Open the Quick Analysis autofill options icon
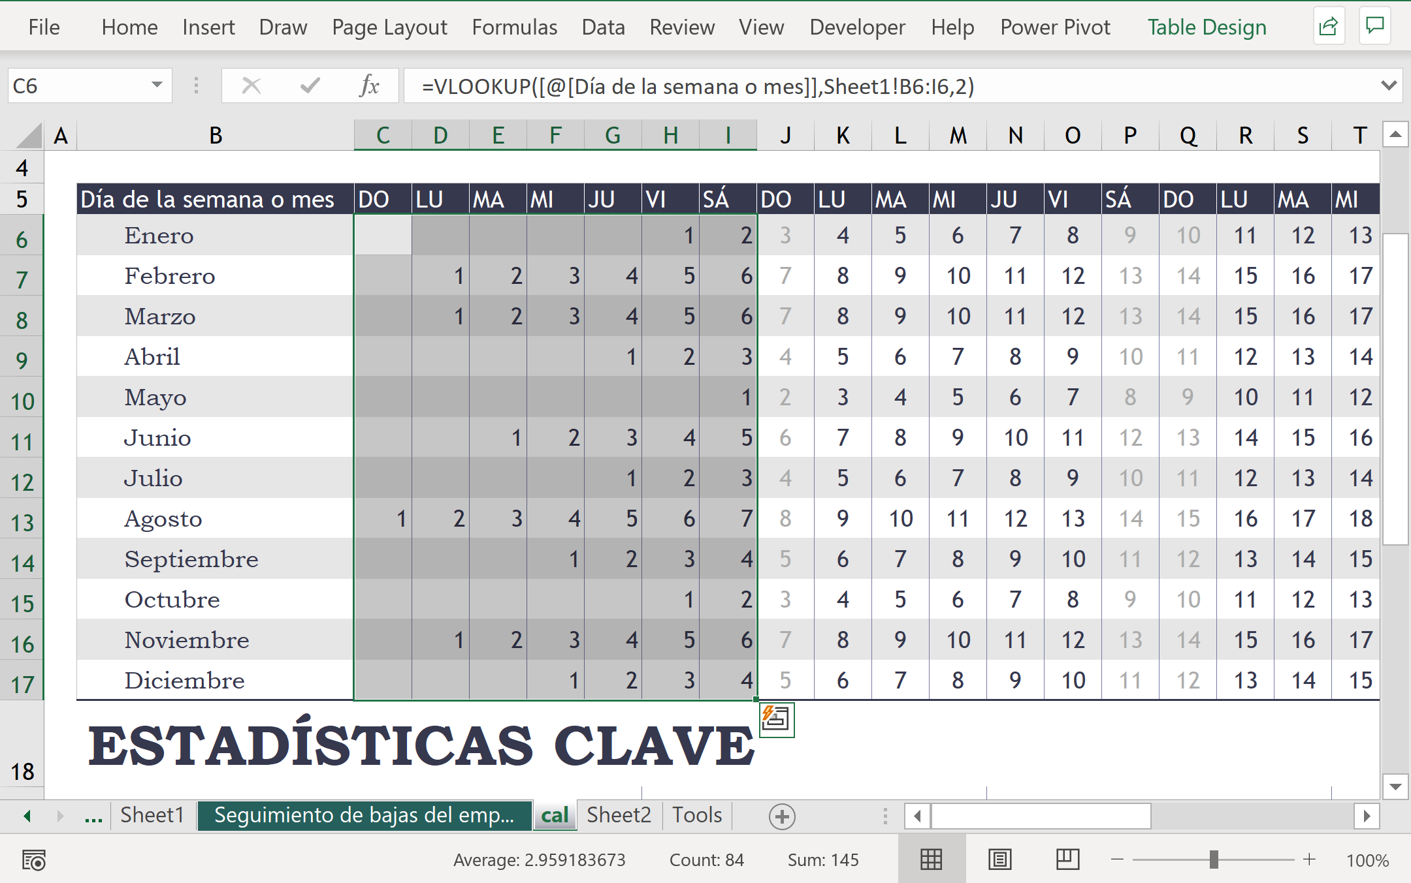 [777, 719]
